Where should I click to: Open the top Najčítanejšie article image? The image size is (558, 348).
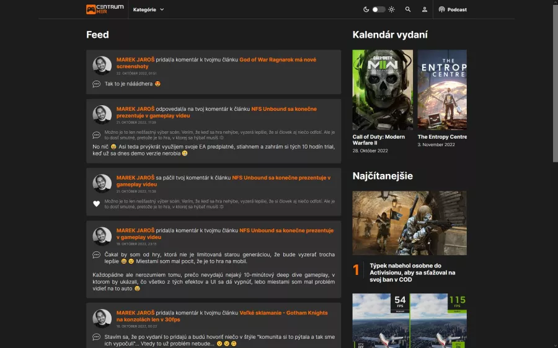click(410, 223)
